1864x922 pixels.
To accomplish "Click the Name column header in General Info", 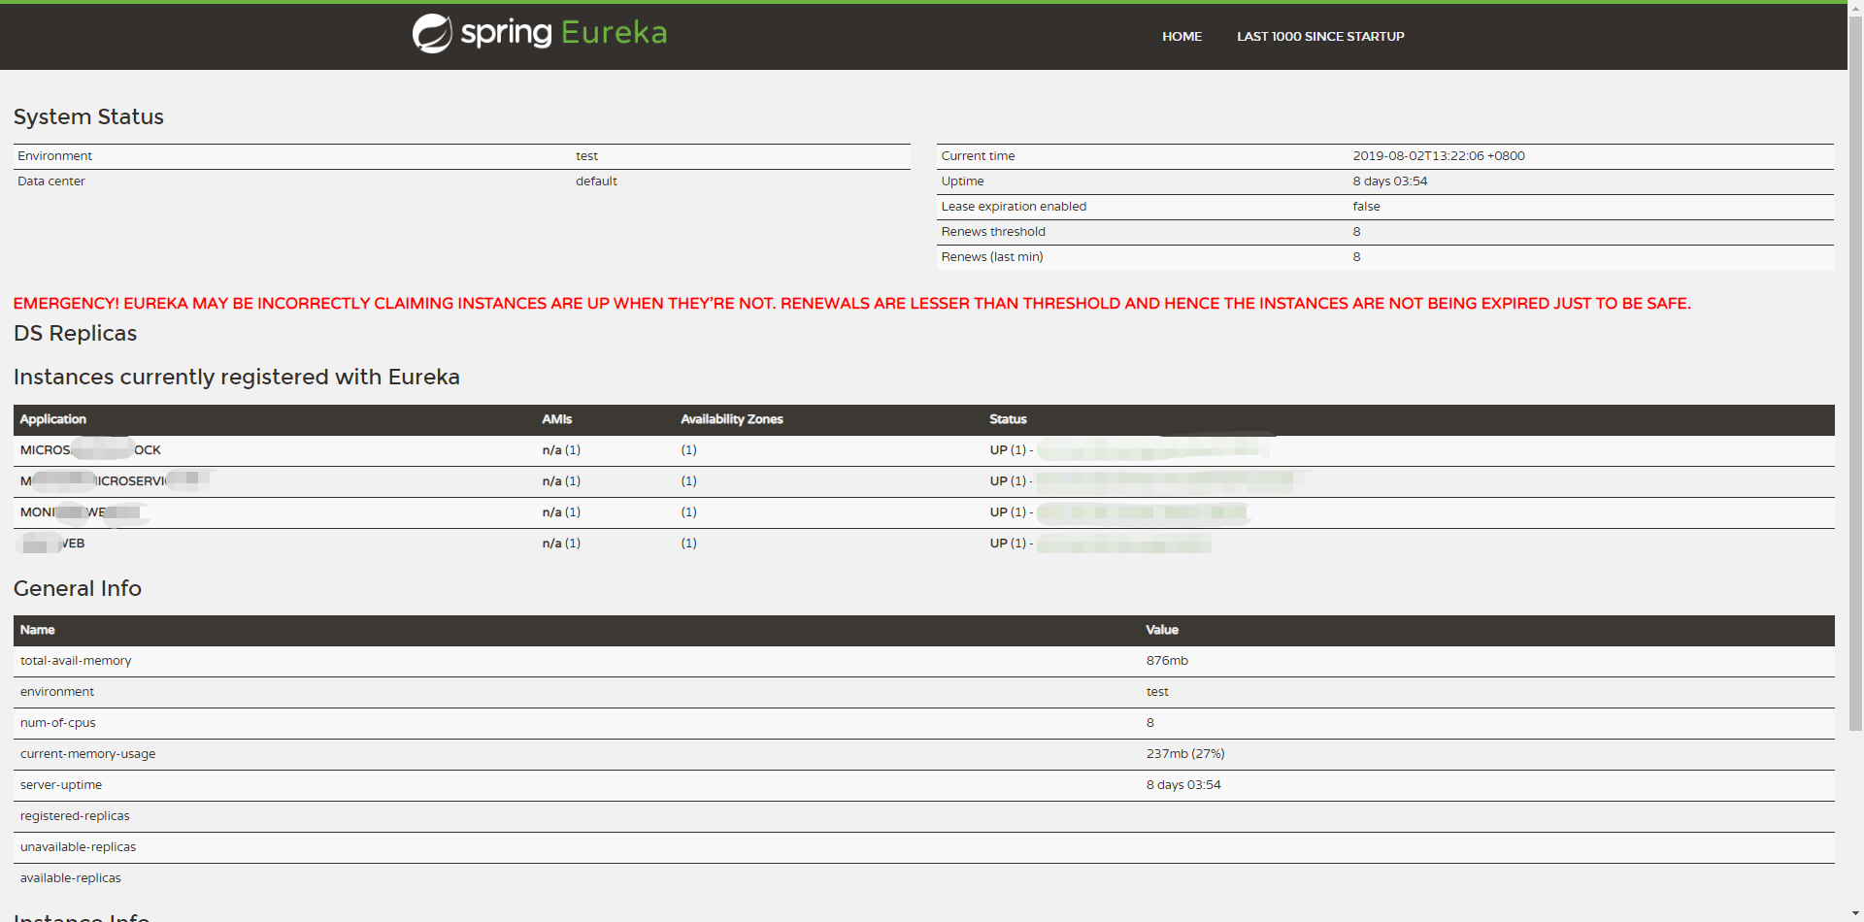I will click(x=39, y=630).
